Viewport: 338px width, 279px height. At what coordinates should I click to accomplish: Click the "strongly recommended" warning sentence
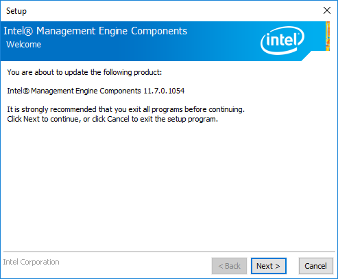tap(125, 109)
